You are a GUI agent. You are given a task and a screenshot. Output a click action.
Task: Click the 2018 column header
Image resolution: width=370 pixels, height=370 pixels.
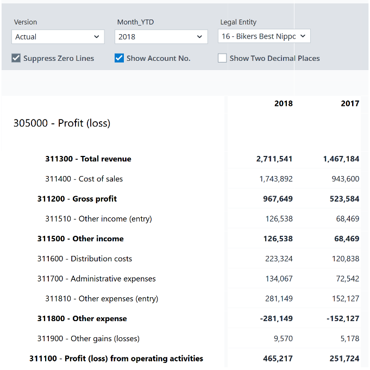click(284, 103)
